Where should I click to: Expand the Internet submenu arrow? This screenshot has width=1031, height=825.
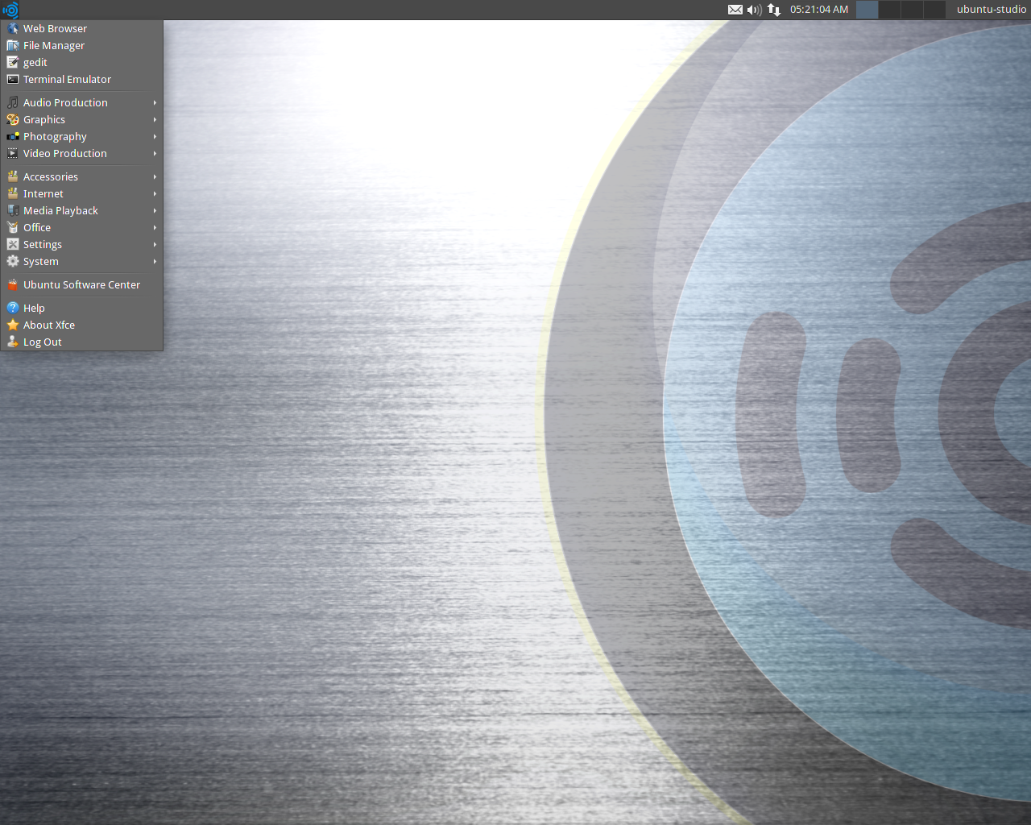tap(155, 193)
